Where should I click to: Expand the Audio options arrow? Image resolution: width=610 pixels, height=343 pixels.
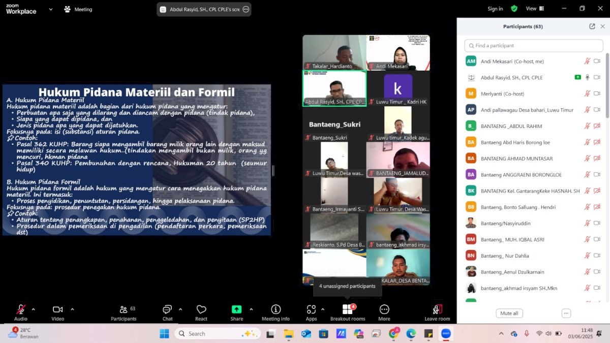click(34, 309)
